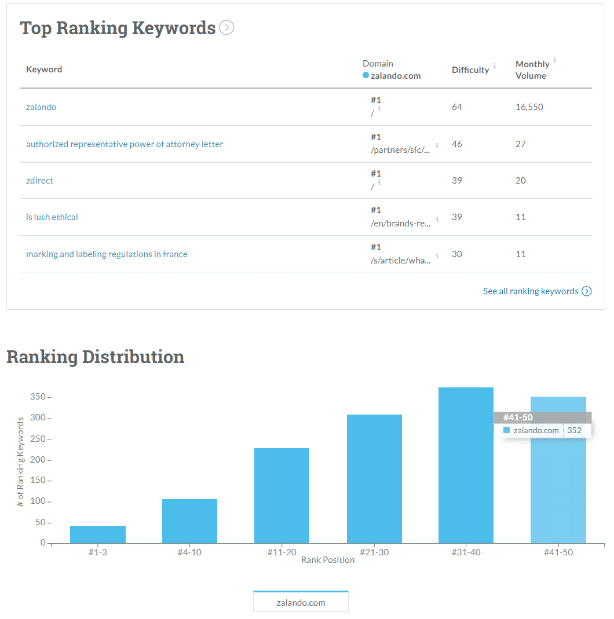Open Top Ranking Keywords arrow circle icon
This screenshot has width=614, height=619.
pyautogui.click(x=226, y=28)
